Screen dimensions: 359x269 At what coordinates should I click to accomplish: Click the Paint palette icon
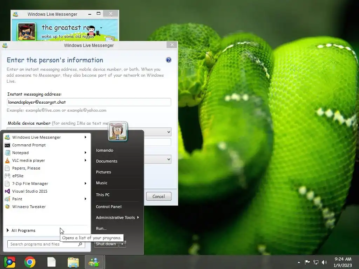(7, 199)
